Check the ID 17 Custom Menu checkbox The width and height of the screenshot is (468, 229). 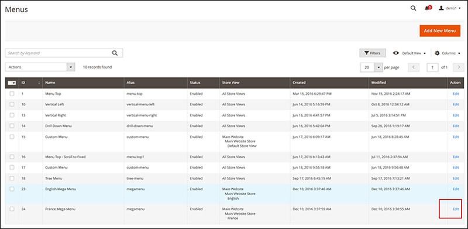tap(12, 168)
